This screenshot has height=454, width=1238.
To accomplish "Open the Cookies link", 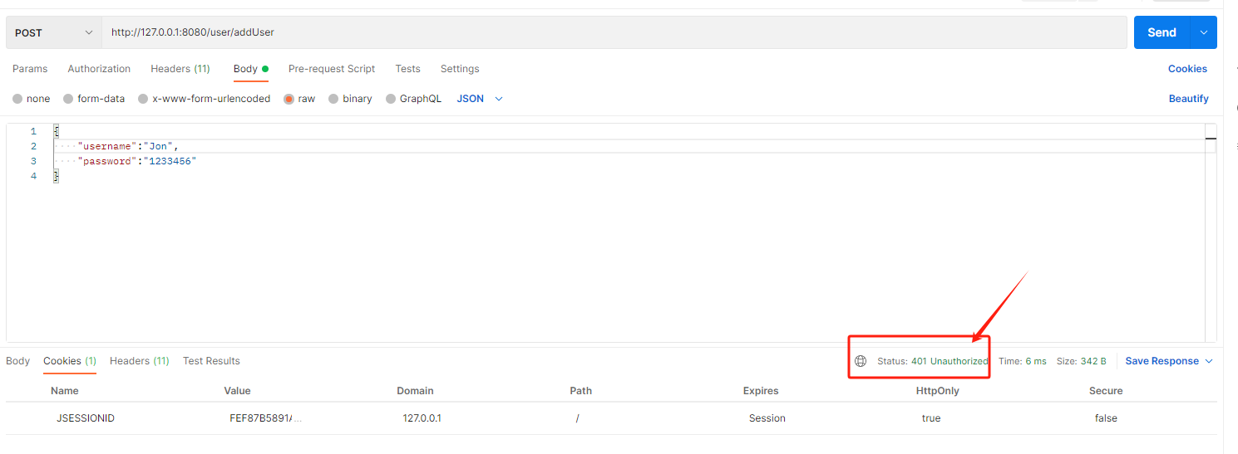I will pos(1187,69).
